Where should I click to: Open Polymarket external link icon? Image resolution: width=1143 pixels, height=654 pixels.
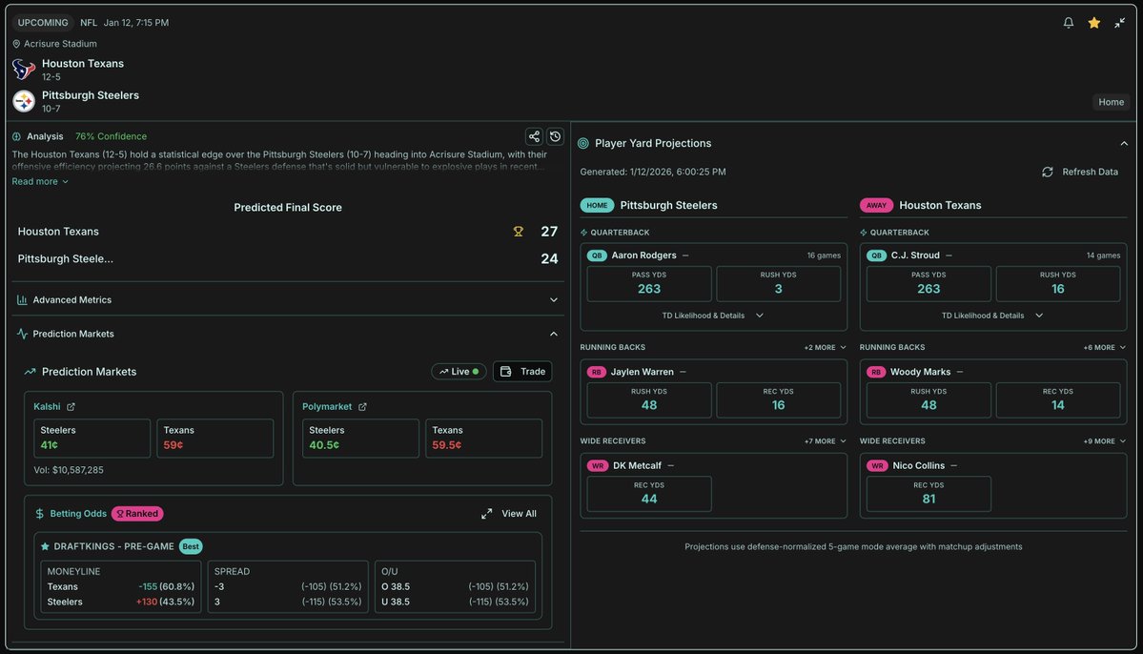click(362, 407)
